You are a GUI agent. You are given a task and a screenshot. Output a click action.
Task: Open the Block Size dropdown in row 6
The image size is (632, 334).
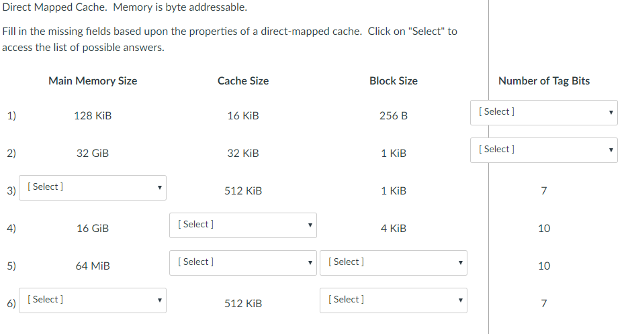click(394, 300)
